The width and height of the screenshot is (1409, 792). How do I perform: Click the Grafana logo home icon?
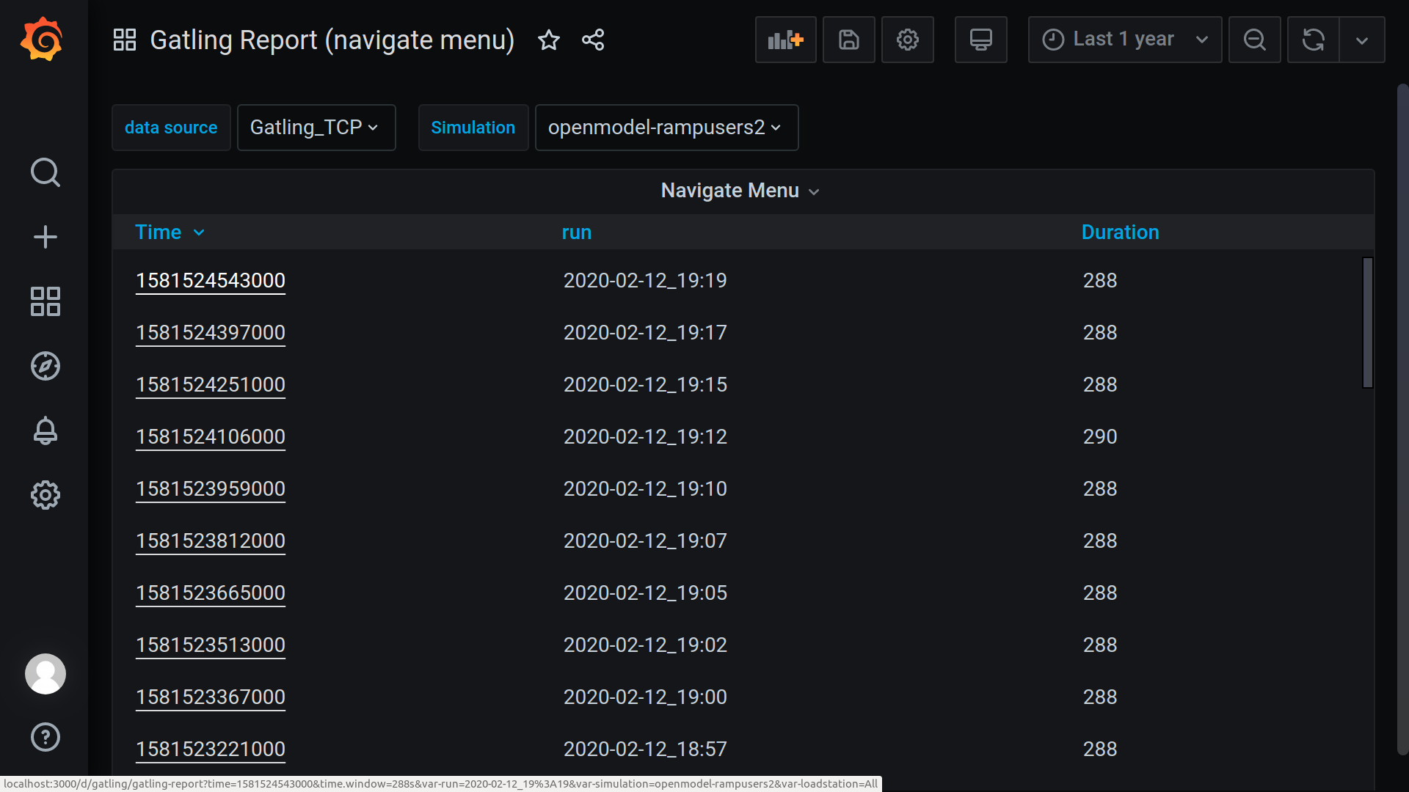(x=42, y=40)
